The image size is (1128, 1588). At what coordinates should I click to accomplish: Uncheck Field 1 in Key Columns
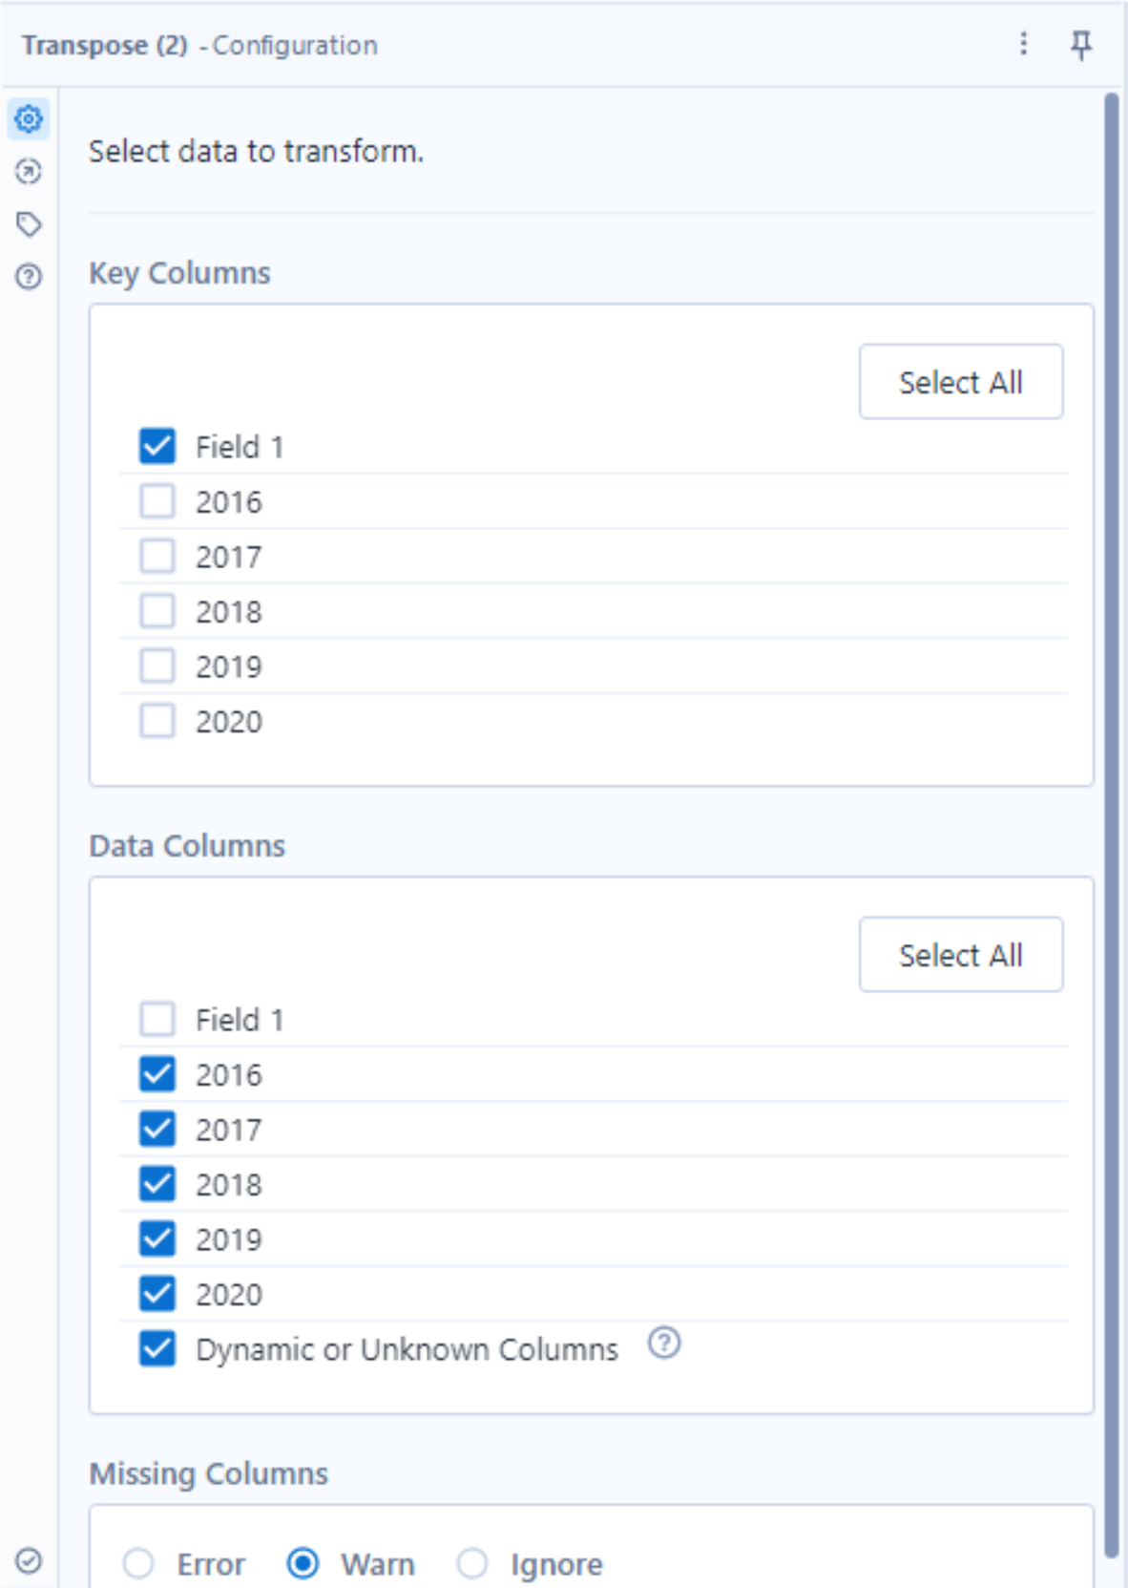(157, 446)
